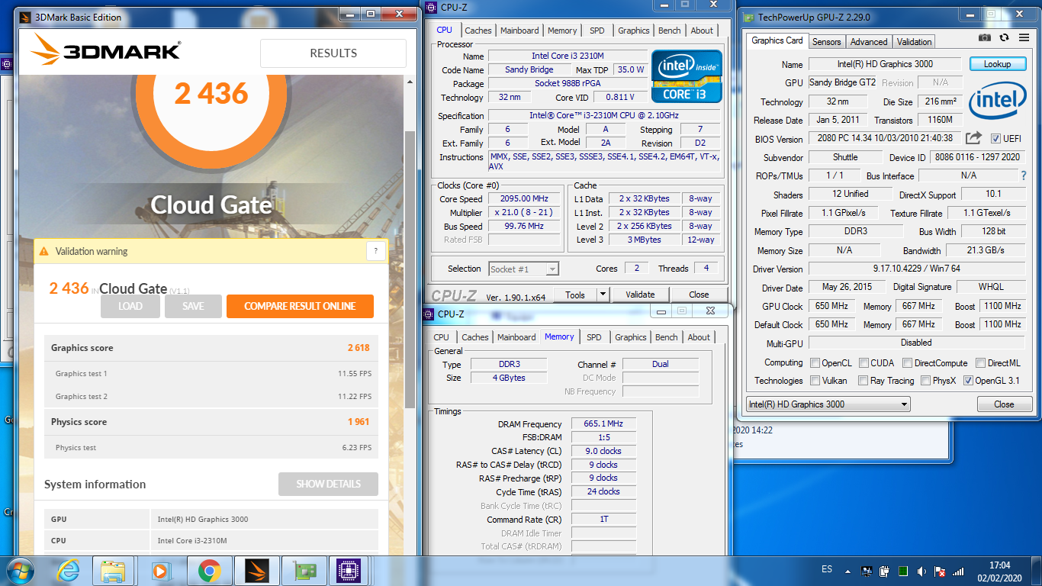Switch to 3DMark taskbar button

256,571
